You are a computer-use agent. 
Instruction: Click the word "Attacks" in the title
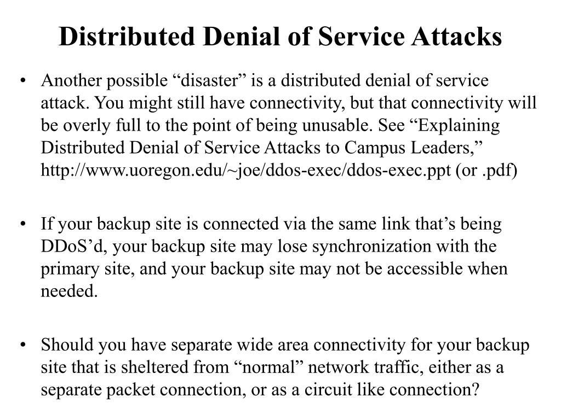(456, 37)
